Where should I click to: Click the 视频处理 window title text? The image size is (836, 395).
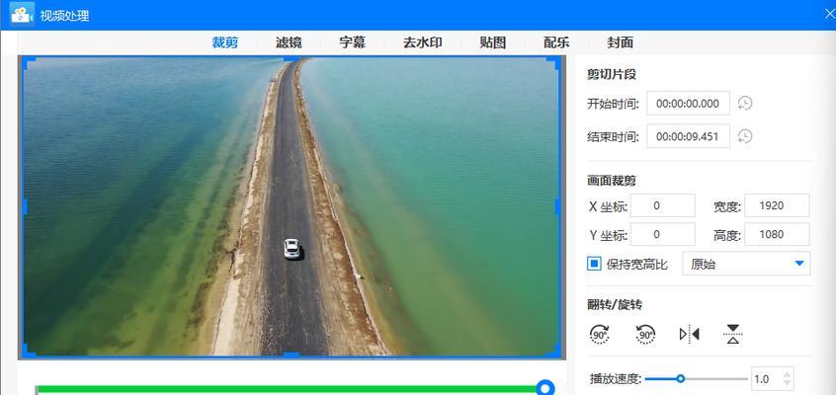tap(64, 16)
